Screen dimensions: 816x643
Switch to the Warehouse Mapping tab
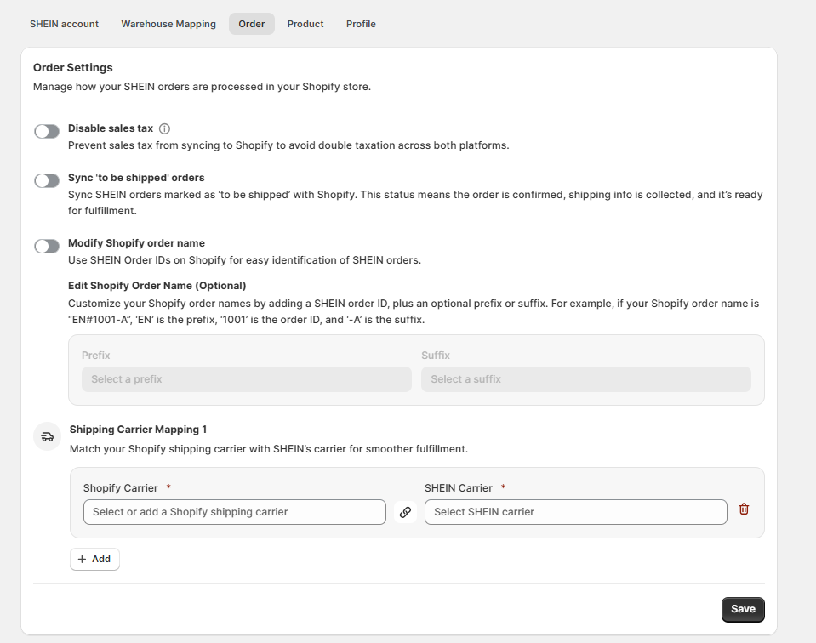tap(168, 24)
